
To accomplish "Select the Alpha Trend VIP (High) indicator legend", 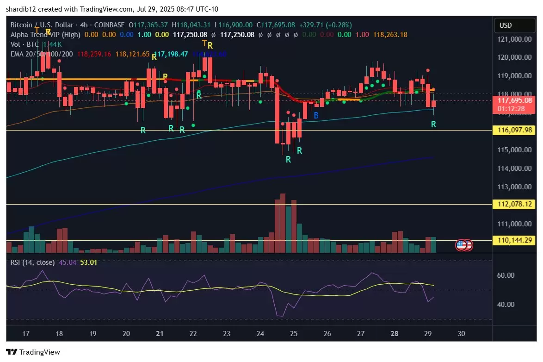I will point(45,35).
